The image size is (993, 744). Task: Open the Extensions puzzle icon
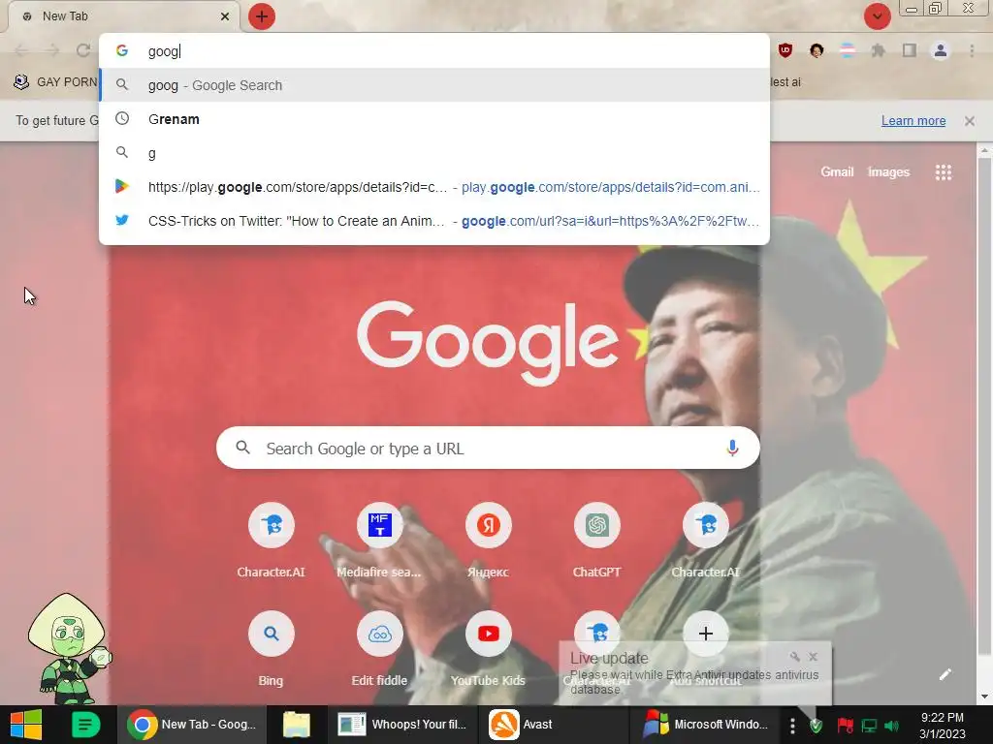[x=879, y=50]
